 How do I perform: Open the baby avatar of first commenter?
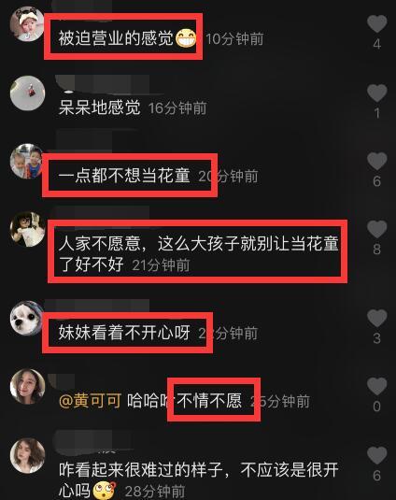pos(27,24)
